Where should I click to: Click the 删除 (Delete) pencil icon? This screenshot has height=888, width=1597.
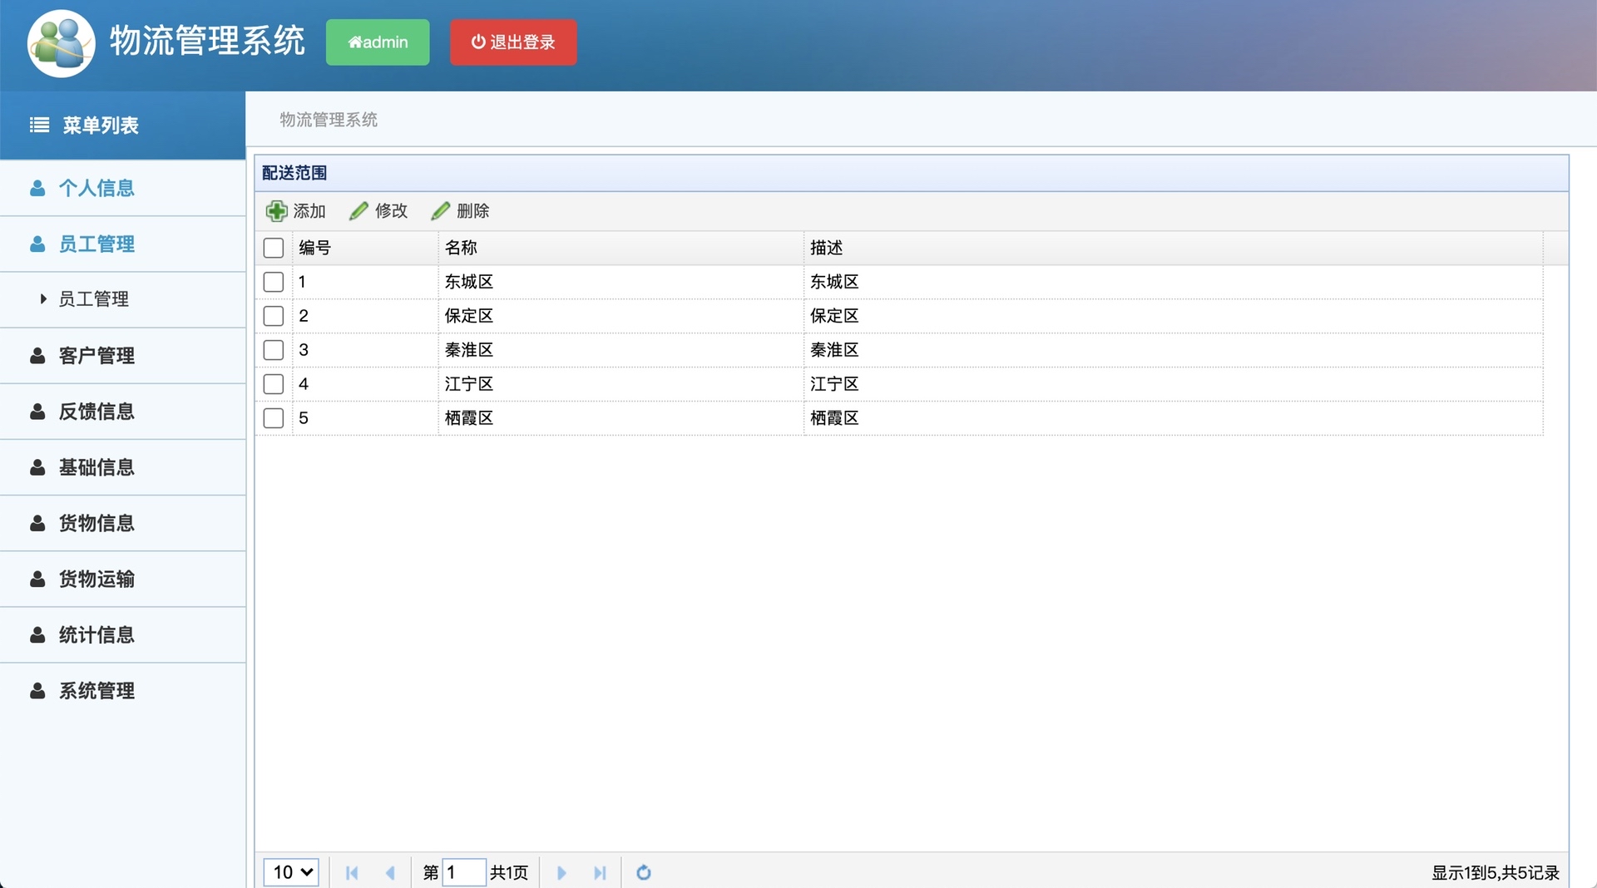(441, 210)
